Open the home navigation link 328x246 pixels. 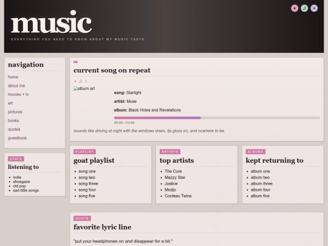(x=13, y=77)
